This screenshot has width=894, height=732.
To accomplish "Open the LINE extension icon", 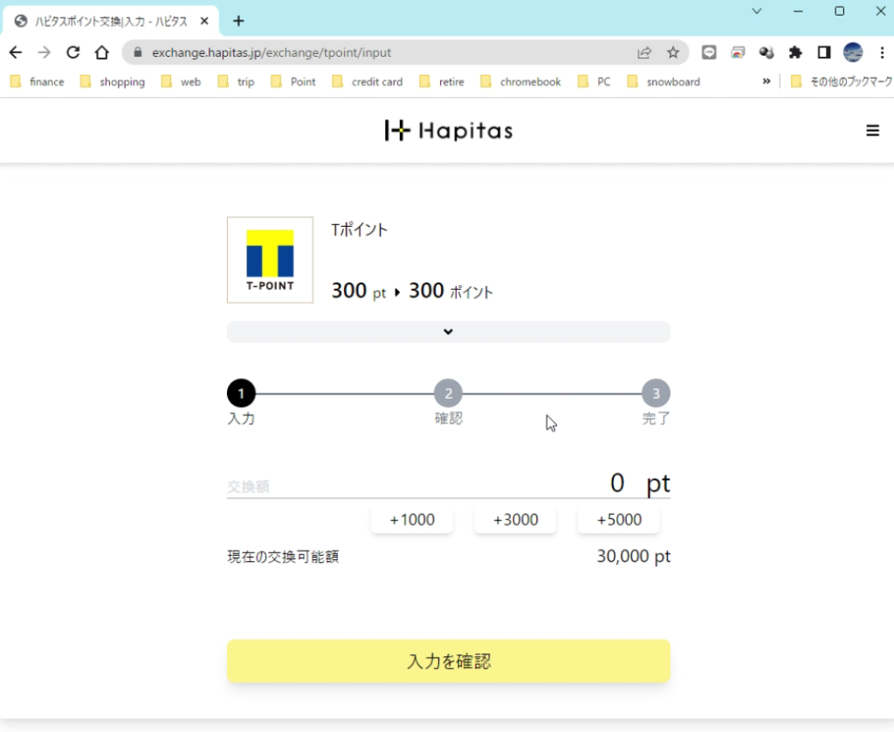I will point(709,52).
